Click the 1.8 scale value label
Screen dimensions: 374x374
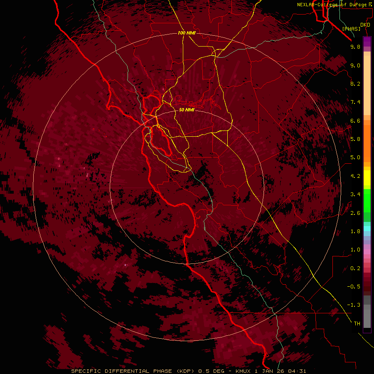[355, 231]
